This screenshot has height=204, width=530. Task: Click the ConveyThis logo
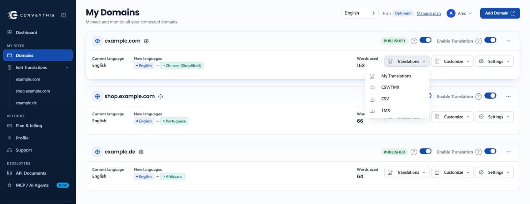coord(31,15)
